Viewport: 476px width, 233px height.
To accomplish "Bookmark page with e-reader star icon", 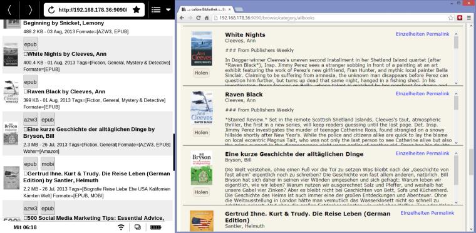I will click(137, 10).
